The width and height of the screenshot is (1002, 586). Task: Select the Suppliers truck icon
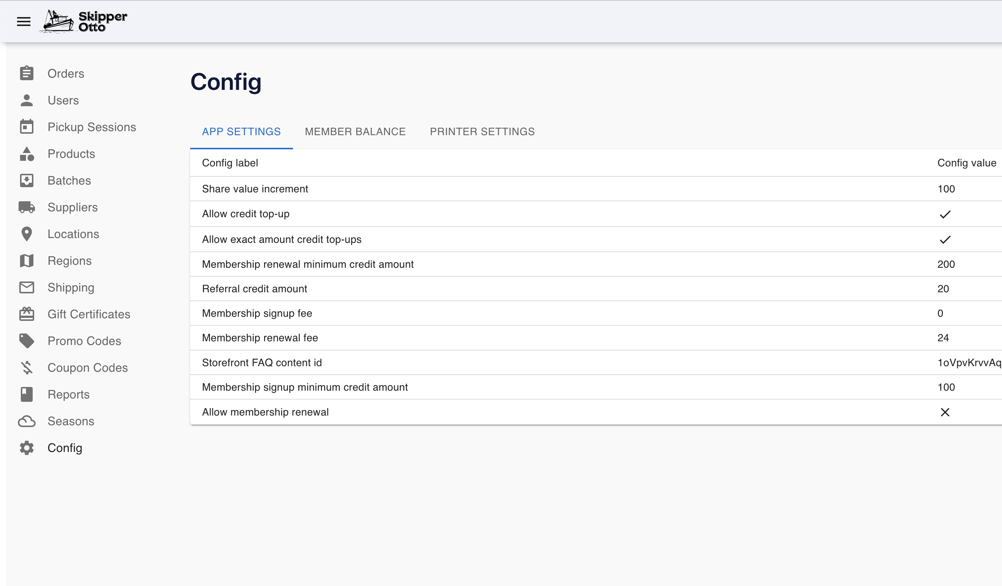(x=27, y=207)
